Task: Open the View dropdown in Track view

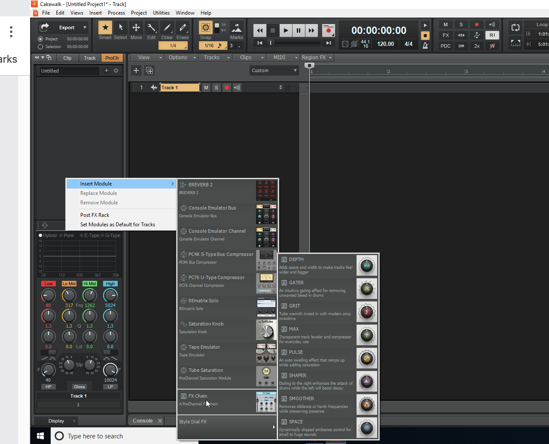Action: coord(147,58)
